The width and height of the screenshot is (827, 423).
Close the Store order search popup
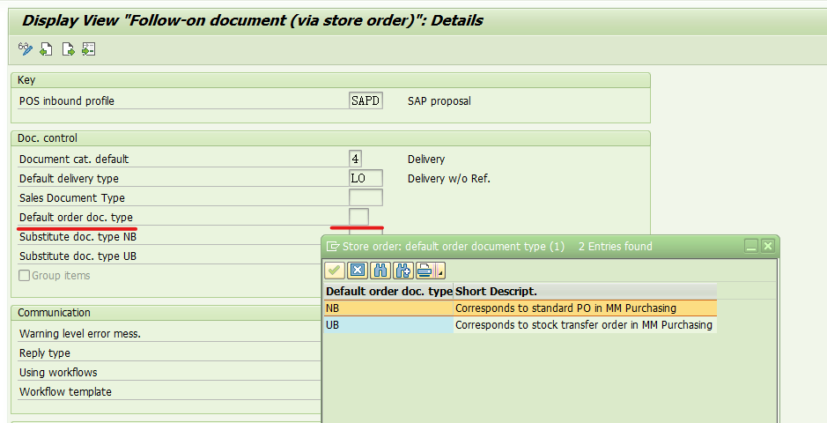tap(768, 246)
